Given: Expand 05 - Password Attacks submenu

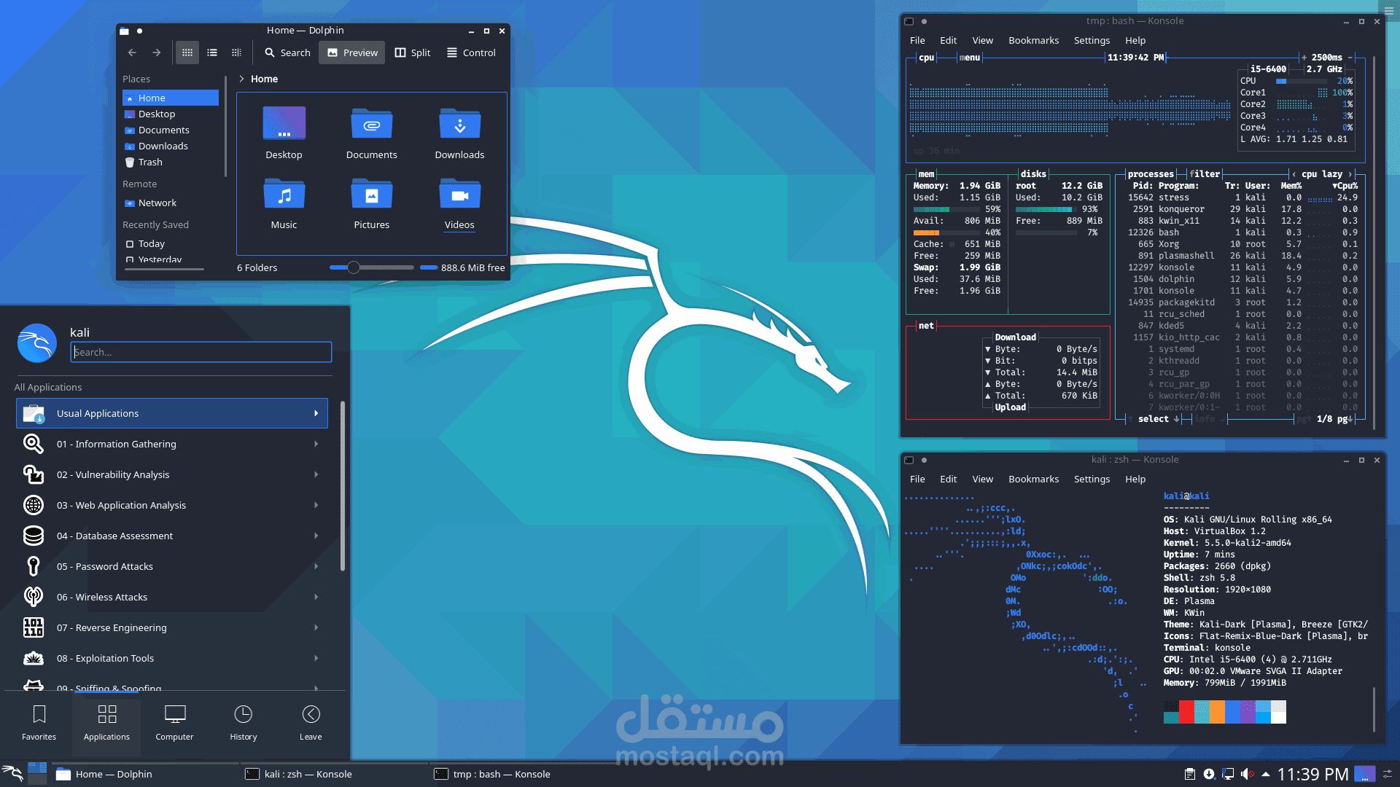Looking at the screenshot, I should [x=172, y=566].
